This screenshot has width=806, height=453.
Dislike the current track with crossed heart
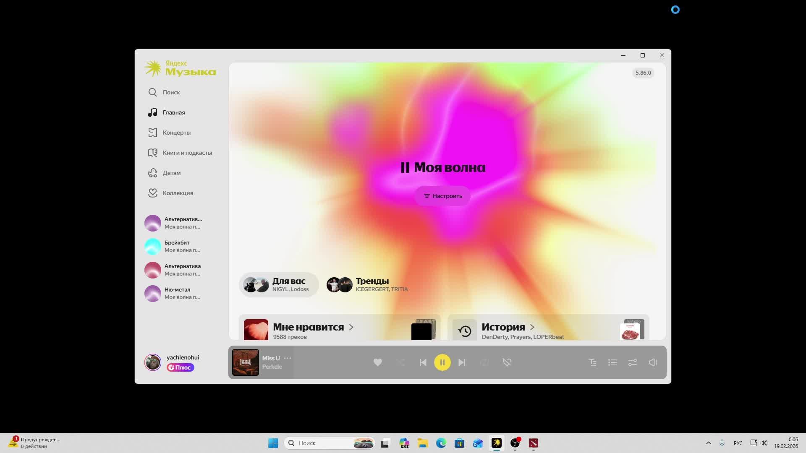pos(507,362)
